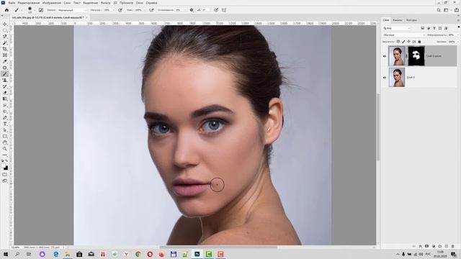Image resolution: width=461 pixels, height=259 pixels.
Task: Hide the bottom layer via eye icon
Action: (385, 78)
